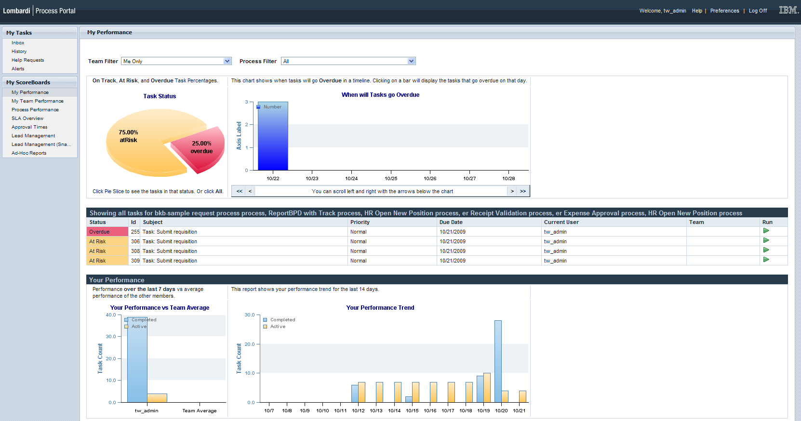Open SLA Overview scoreboard

(27, 118)
